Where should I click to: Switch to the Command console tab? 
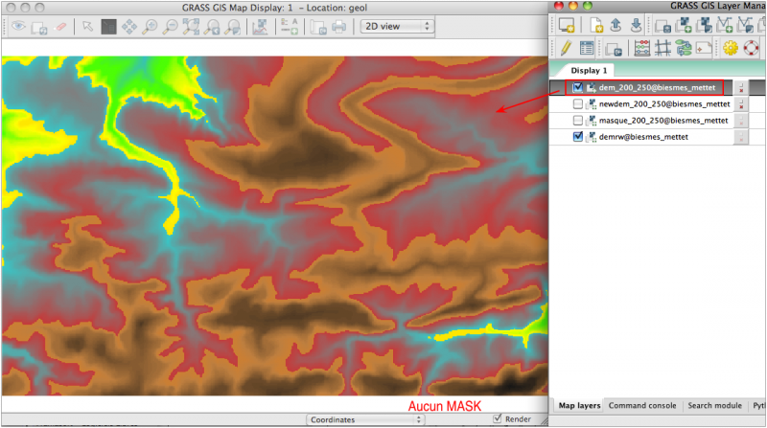coord(641,406)
